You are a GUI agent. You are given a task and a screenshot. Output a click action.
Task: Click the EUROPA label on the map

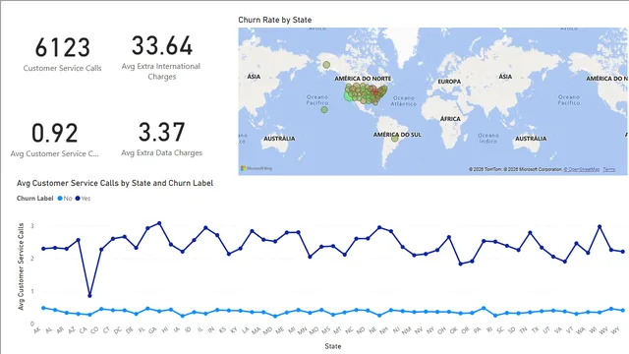[449, 82]
